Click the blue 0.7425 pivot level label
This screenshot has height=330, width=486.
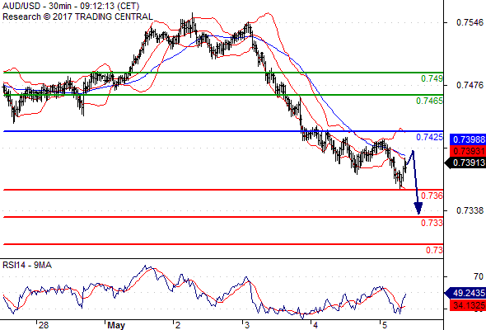(x=430, y=137)
